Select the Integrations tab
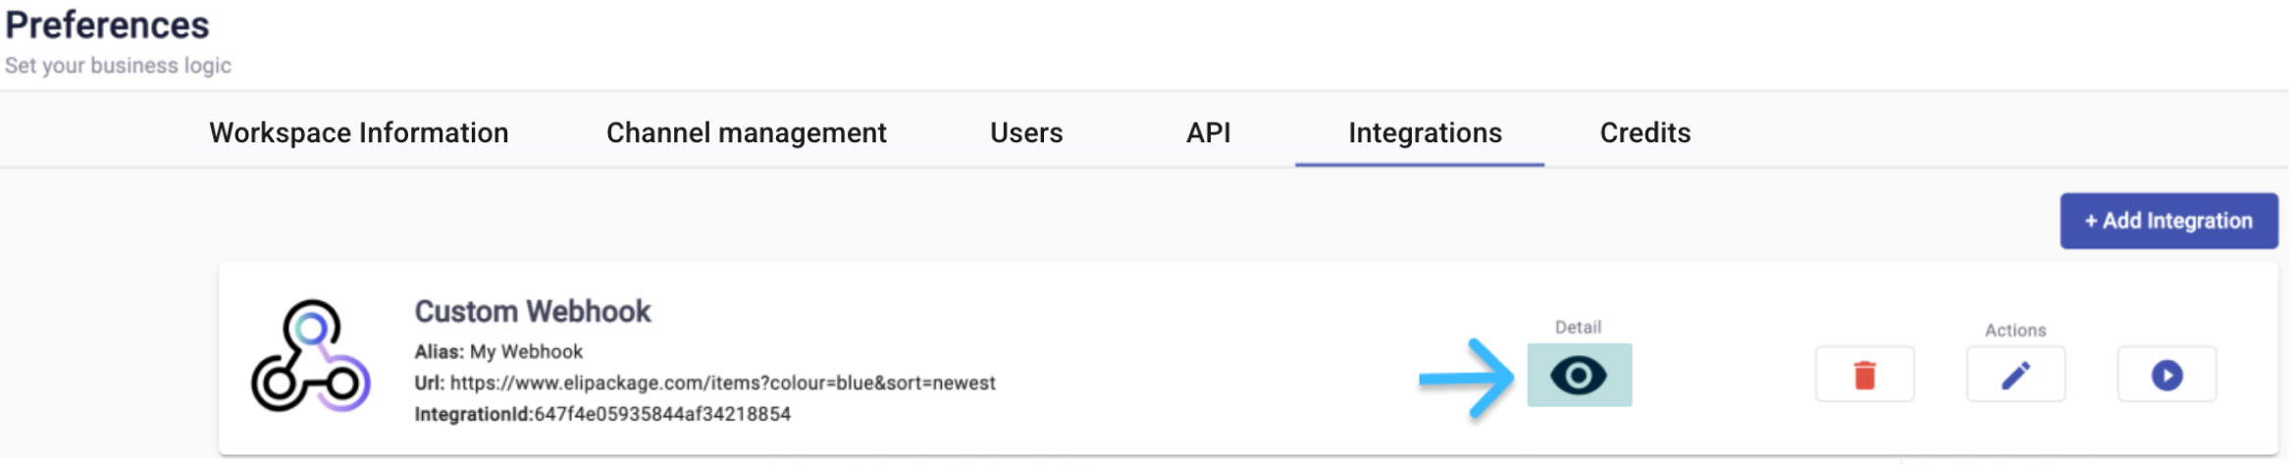The height and width of the screenshot is (465, 2294). 1427,133
